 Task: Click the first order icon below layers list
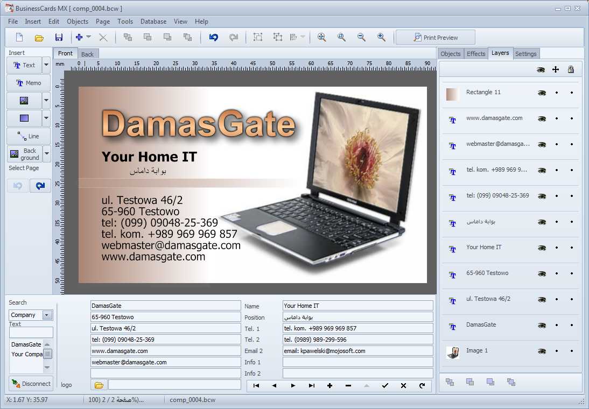click(x=450, y=382)
